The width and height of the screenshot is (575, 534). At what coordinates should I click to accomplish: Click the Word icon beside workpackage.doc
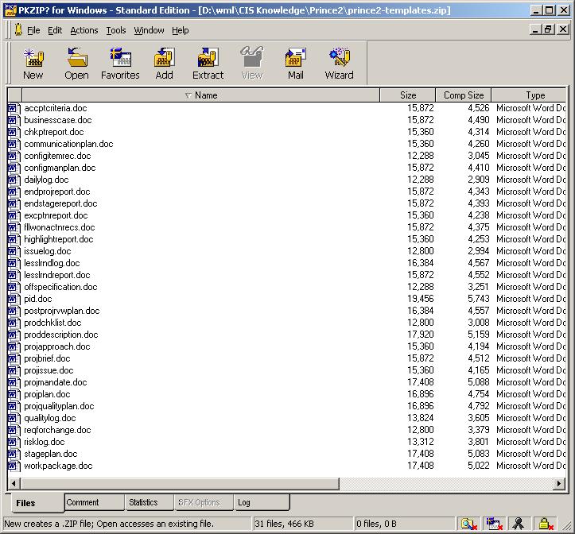click(x=14, y=466)
